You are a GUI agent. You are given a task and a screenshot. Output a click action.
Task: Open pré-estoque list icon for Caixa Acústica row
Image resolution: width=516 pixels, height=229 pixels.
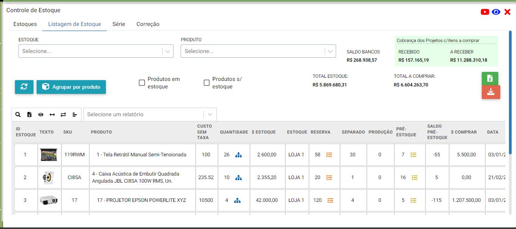[414, 178]
